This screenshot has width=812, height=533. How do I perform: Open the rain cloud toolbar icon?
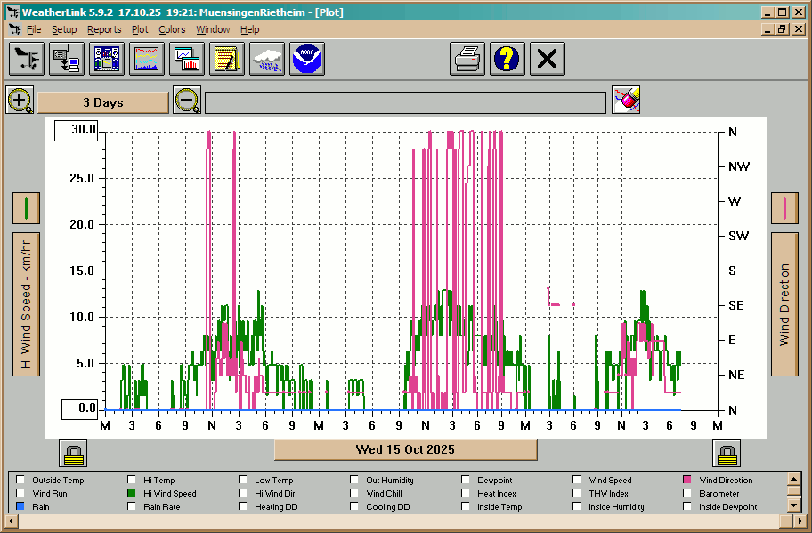tap(267, 60)
